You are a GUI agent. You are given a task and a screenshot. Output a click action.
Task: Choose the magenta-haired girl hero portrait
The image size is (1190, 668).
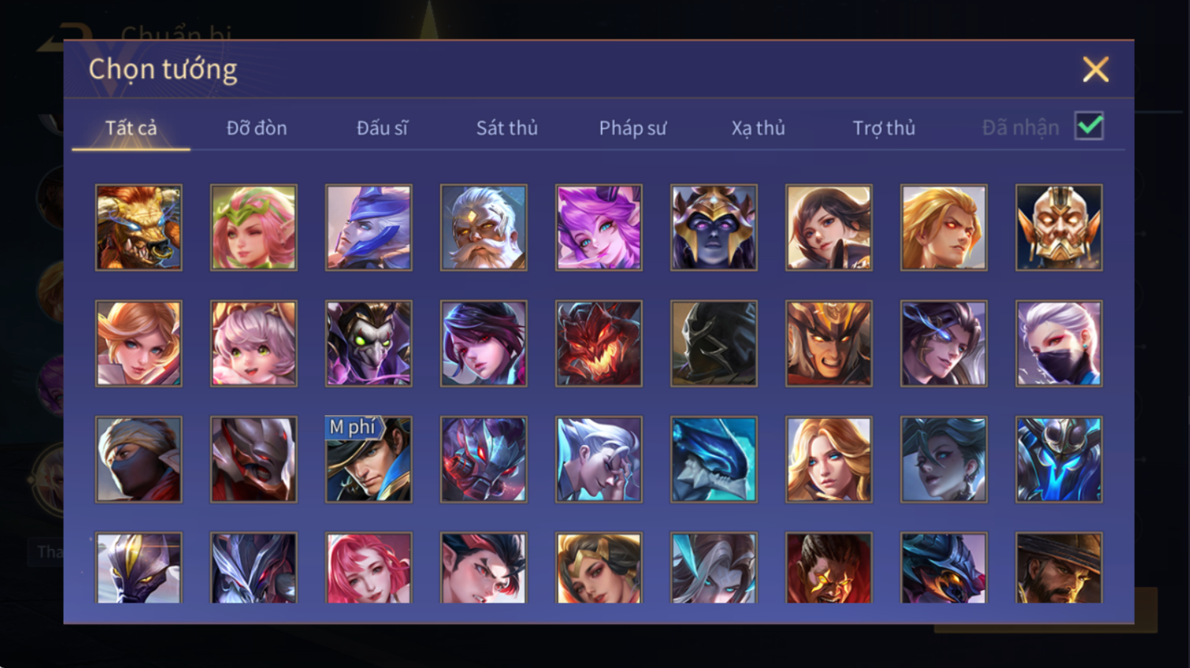(x=599, y=228)
